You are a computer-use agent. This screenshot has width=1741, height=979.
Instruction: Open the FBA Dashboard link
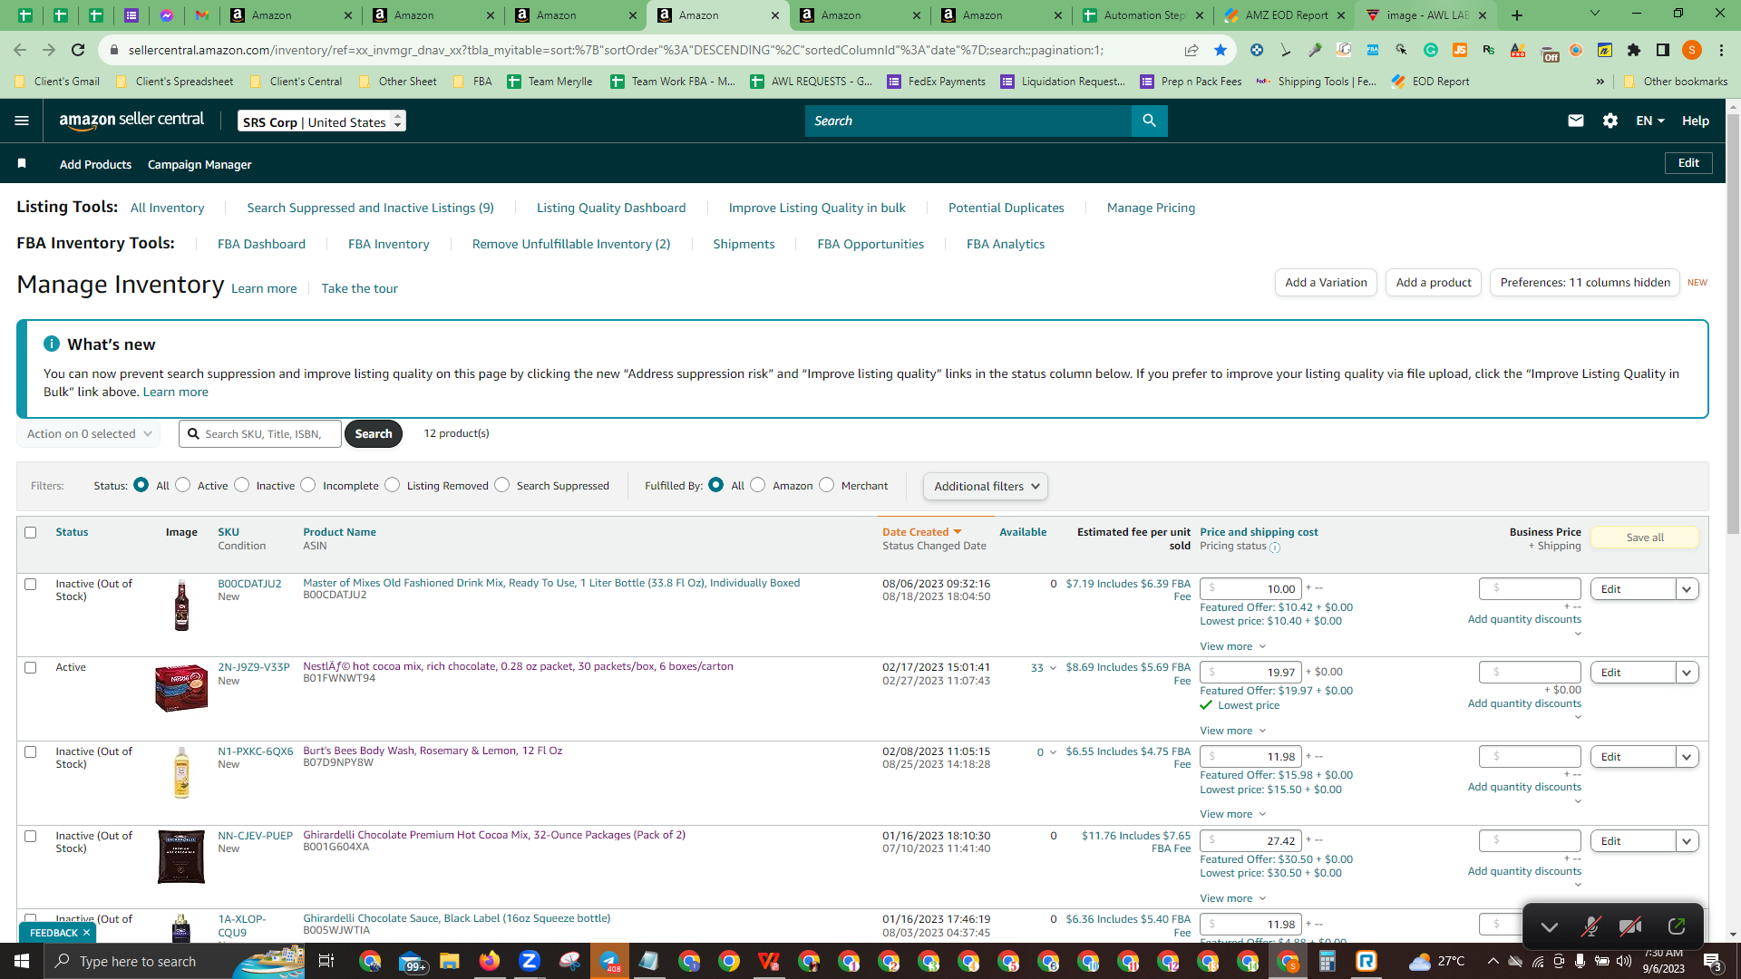pyautogui.click(x=261, y=244)
